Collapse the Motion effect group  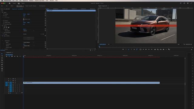tap(1, 12)
